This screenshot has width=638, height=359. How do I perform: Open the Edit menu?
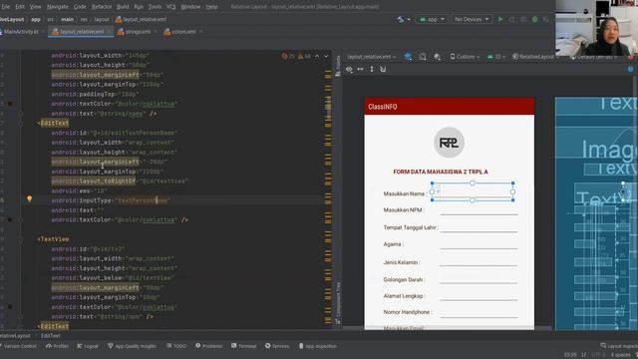[x=20, y=7]
